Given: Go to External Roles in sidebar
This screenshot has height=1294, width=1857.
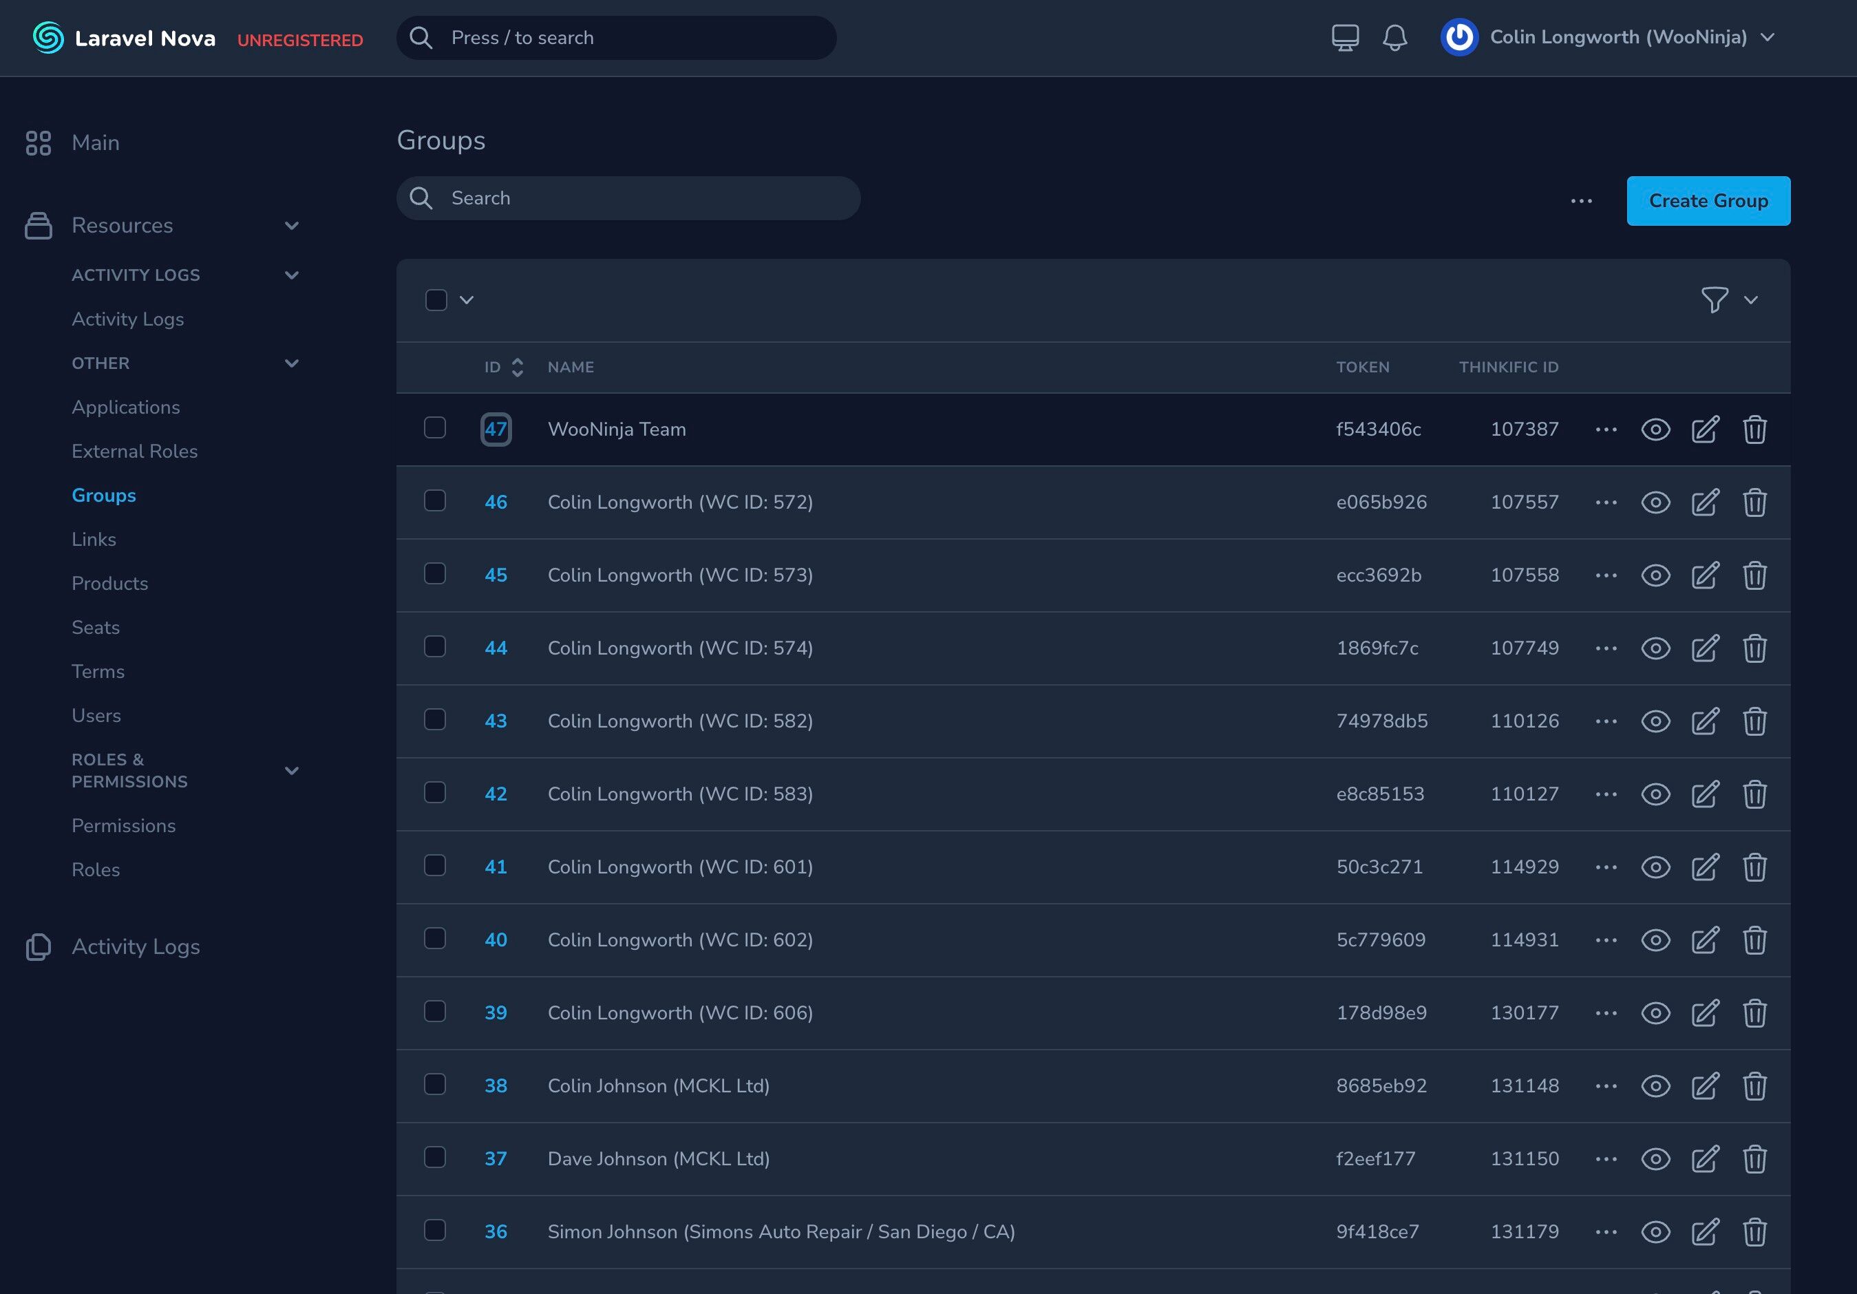Looking at the screenshot, I should (x=134, y=452).
